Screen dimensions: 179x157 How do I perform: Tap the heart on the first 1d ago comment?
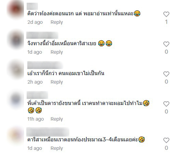(166, 44)
